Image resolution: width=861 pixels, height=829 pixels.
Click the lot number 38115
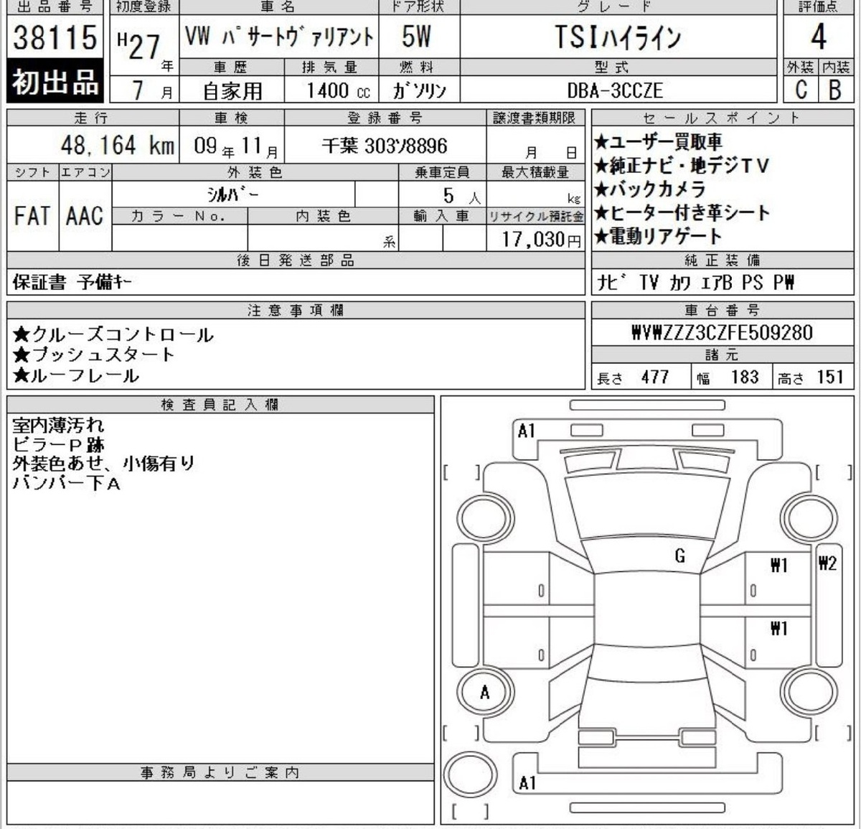coord(55,37)
